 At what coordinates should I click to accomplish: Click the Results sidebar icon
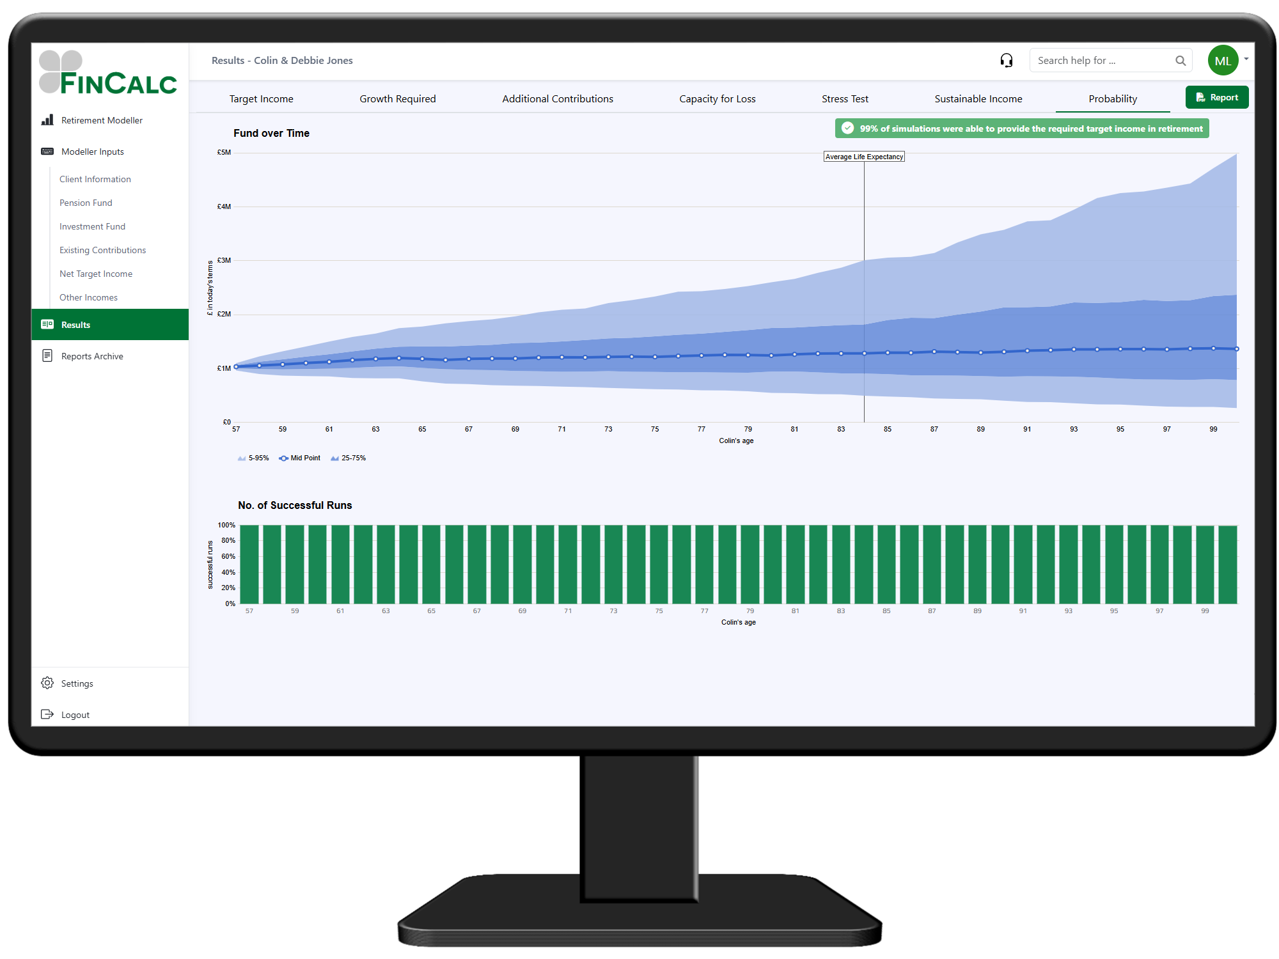tap(47, 324)
